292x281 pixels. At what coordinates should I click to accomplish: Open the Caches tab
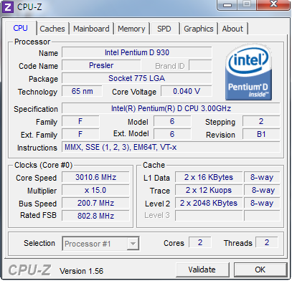coord(52,29)
